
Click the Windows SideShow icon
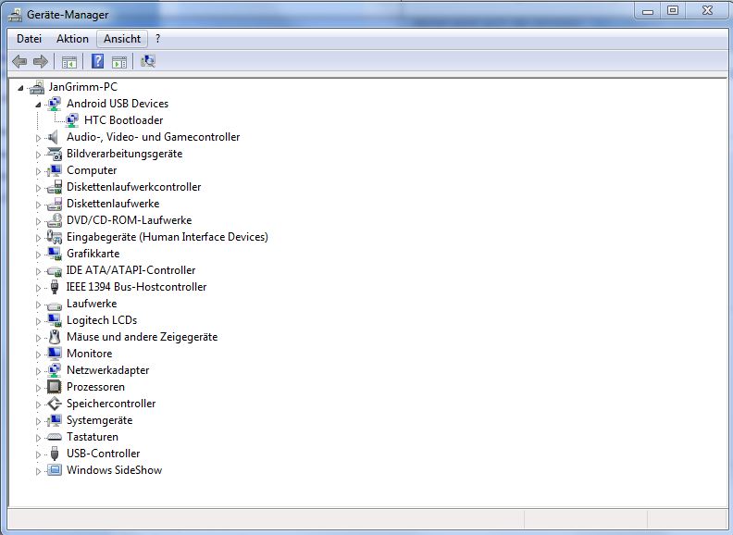pyautogui.click(x=55, y=470)
